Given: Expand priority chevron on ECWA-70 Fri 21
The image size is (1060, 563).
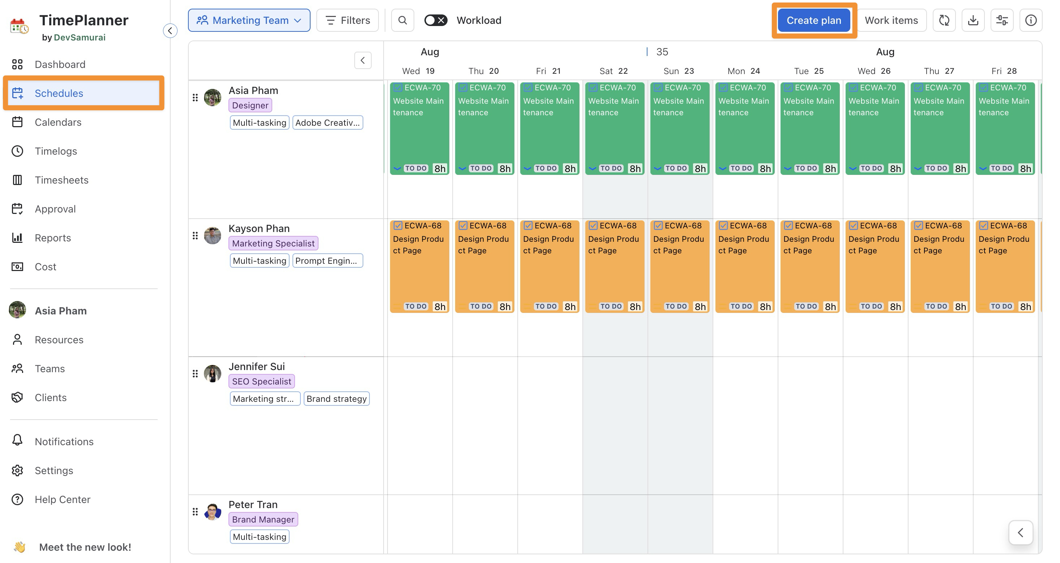Looking at the screenshot, I should pos(527,169).
